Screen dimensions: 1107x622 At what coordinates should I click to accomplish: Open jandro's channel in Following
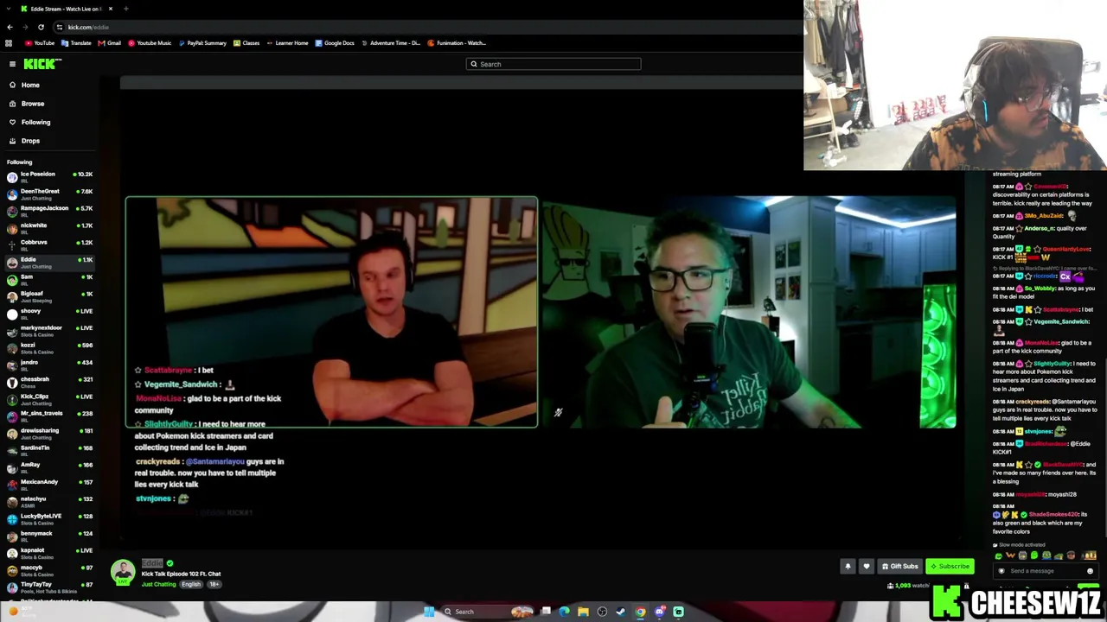[52, 365]
